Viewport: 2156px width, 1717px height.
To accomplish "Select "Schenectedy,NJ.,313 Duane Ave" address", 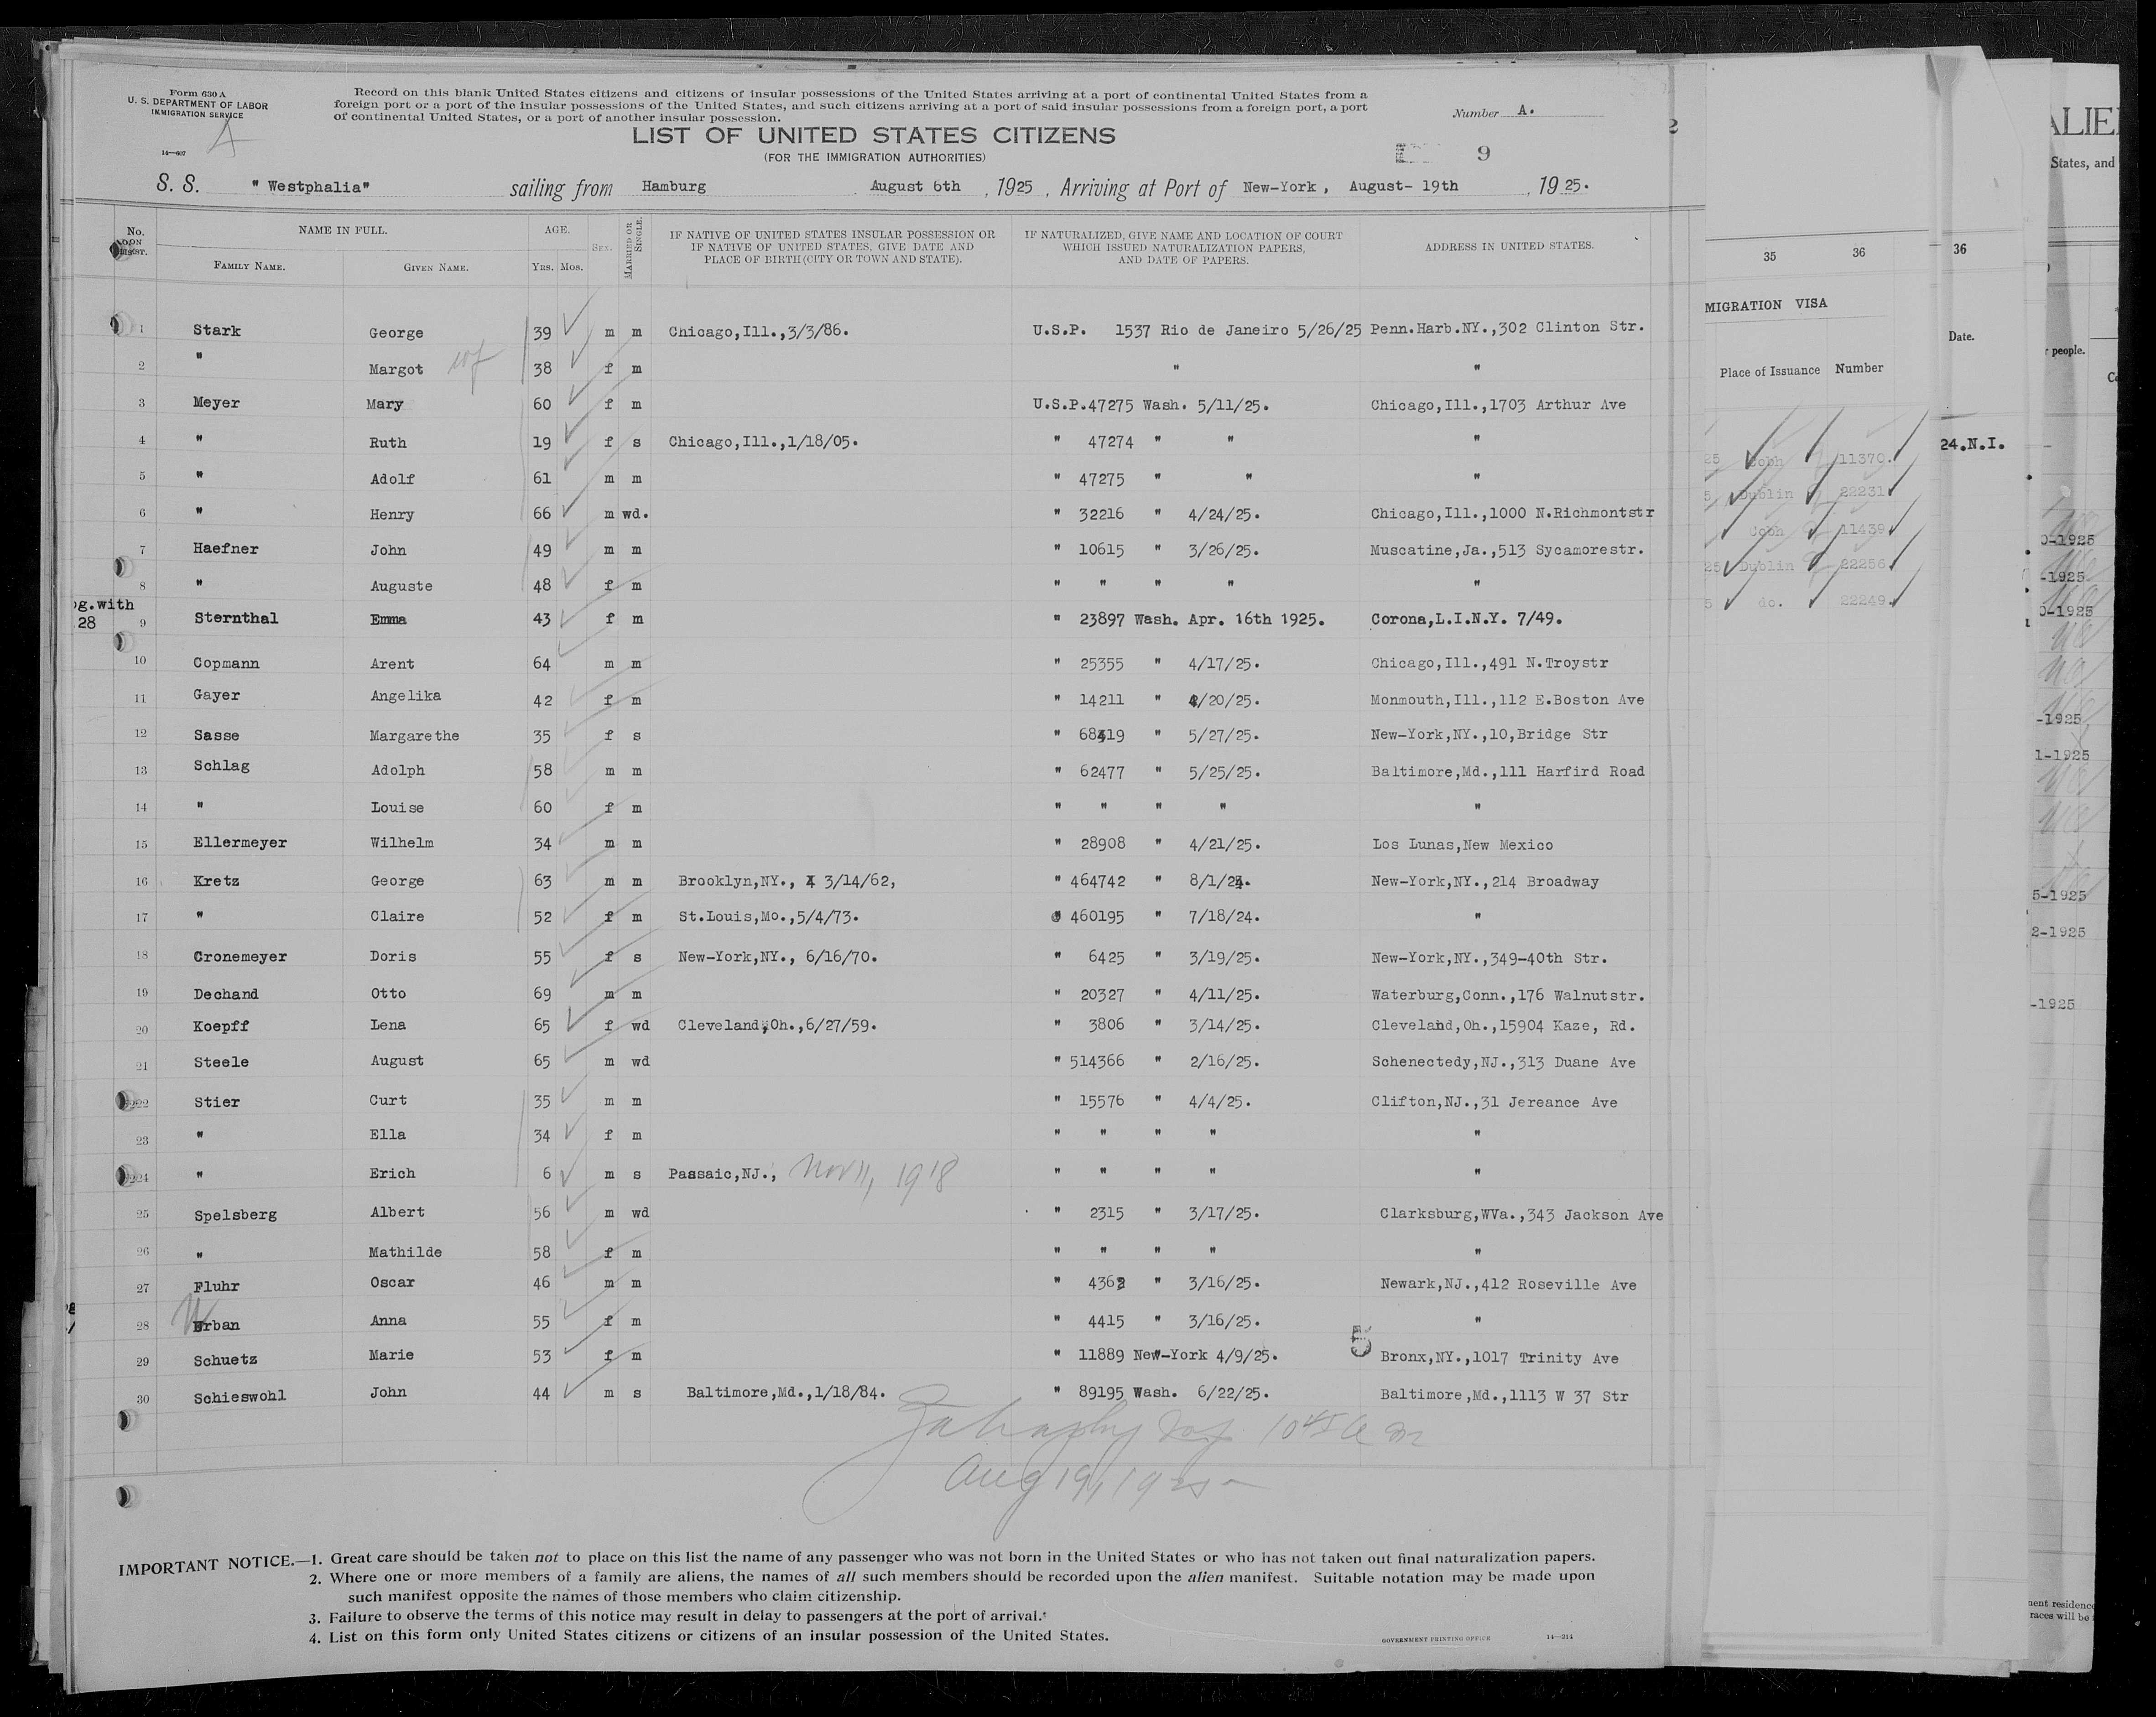I will pos(1503,1063).
